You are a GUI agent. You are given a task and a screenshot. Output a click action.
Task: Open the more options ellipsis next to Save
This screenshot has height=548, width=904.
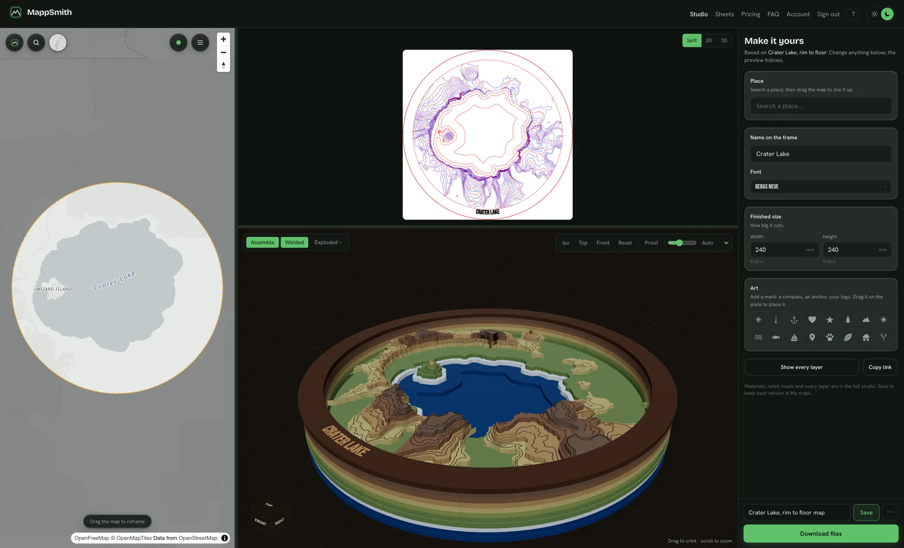click(x=890, y=512)
